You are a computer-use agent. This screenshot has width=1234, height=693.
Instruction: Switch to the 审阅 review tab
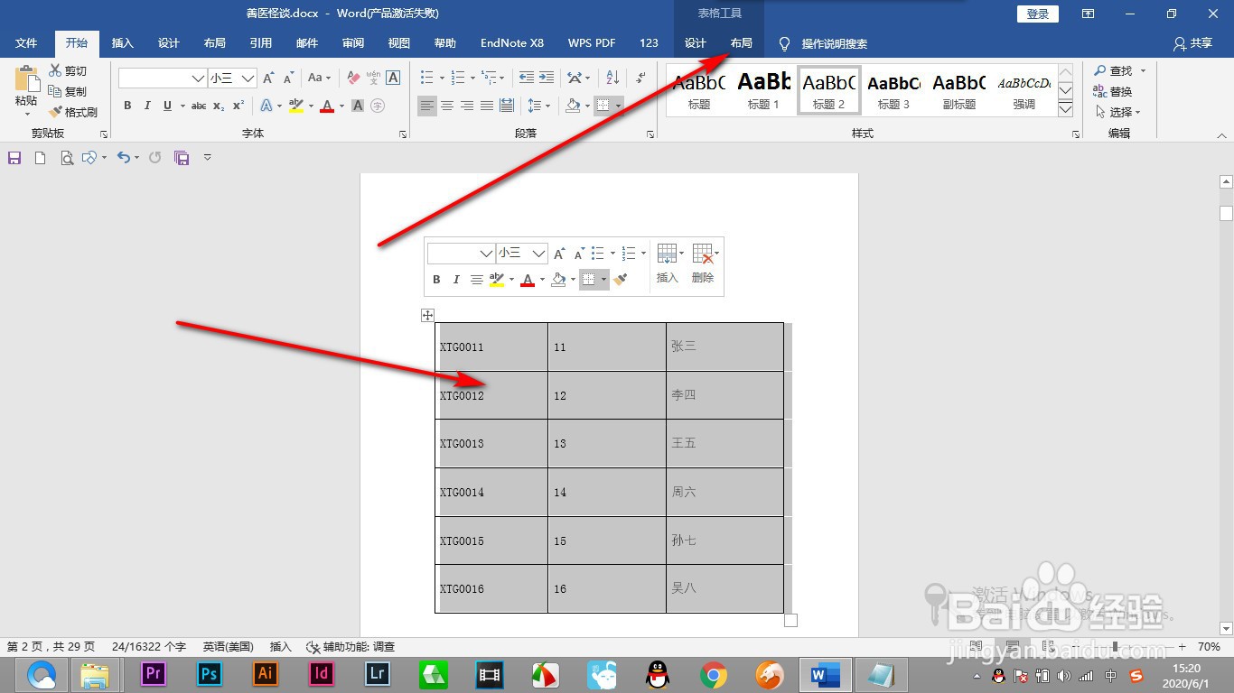[x=353, y=43]
